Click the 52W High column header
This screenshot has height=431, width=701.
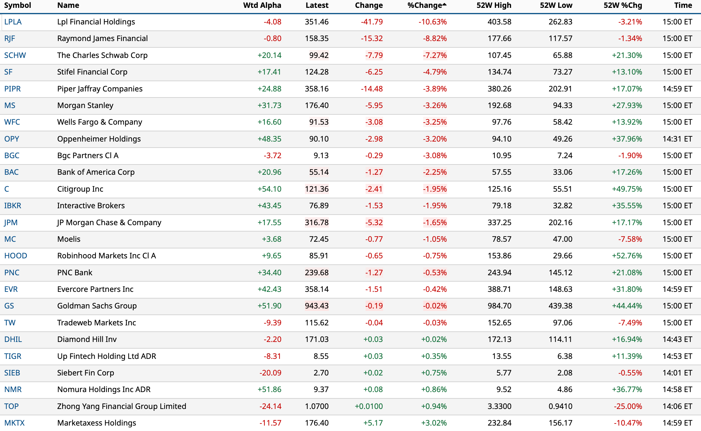[494, 5]
